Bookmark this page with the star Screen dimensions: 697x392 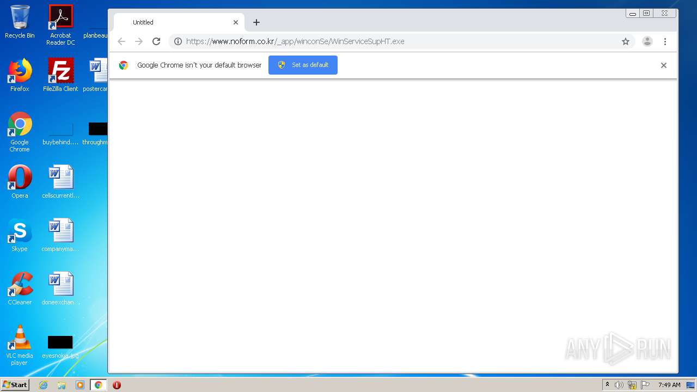(626, 41)
